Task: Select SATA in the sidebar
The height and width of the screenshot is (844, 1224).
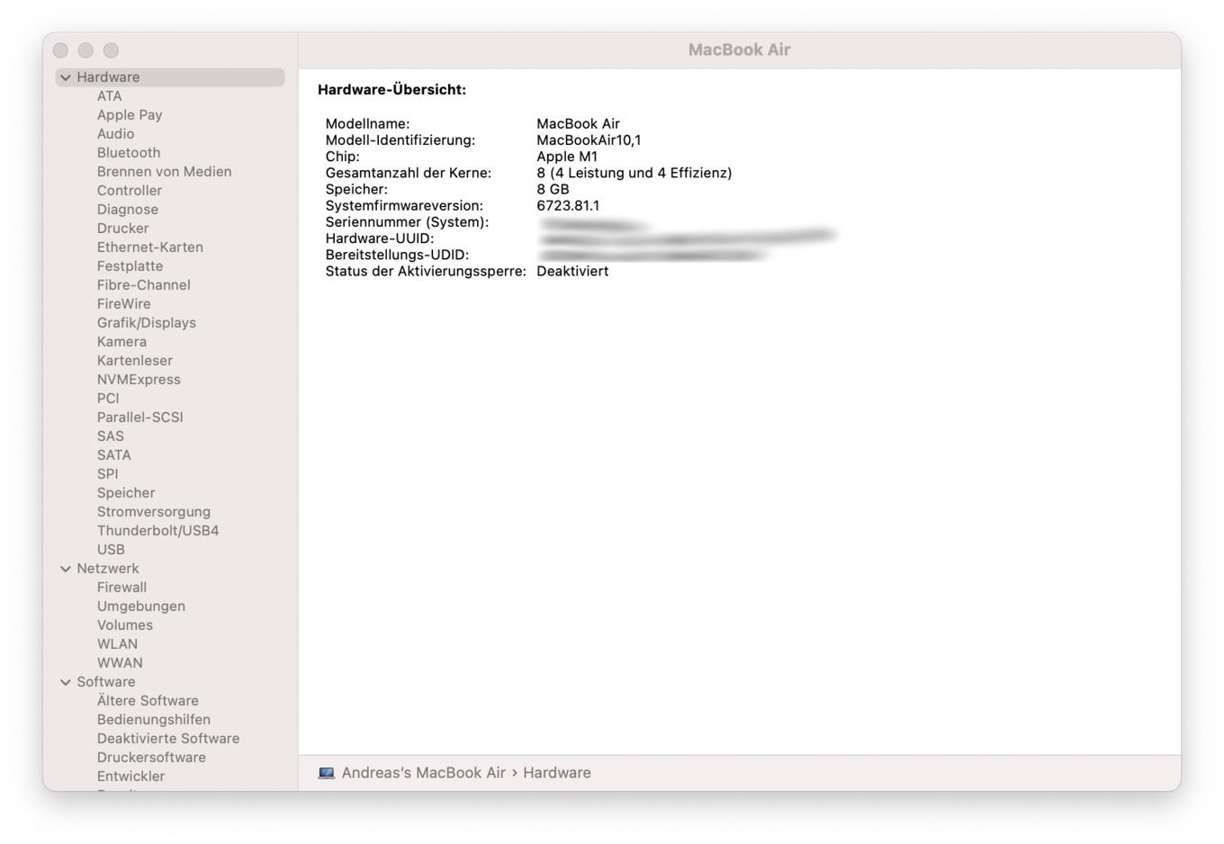Action: click(114, 455)
